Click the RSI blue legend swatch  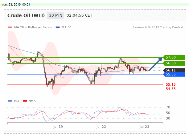pyautogui.click(x=10, y=101)
